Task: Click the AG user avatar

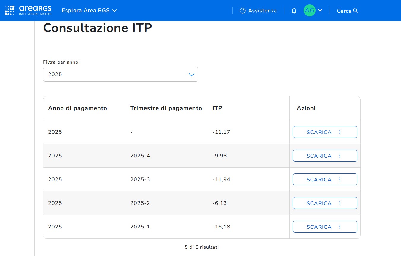Action: 309,10
